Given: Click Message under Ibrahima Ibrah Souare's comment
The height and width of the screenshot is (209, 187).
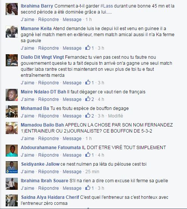Looking at the screenshot, I should [72, 188].
